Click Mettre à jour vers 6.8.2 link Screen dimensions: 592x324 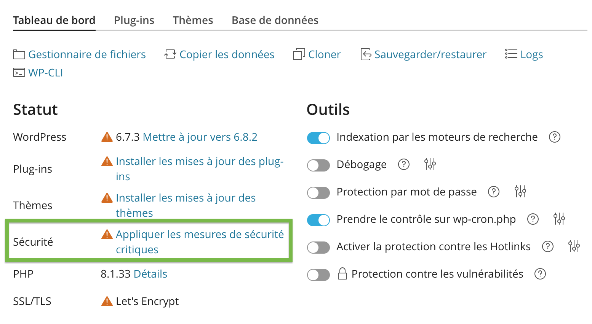[x=200, y=137]
